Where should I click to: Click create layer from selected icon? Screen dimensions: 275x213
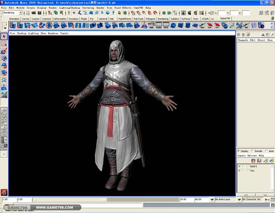coord(272,161)
